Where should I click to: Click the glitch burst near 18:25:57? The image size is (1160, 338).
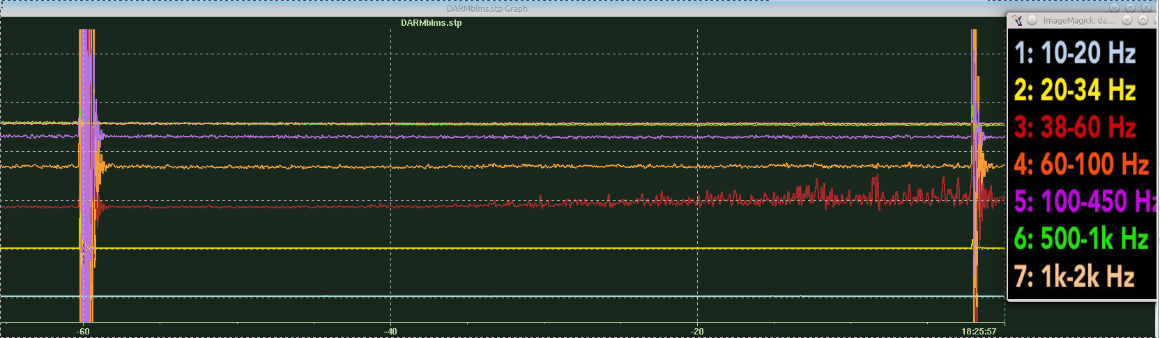(976, 174)
